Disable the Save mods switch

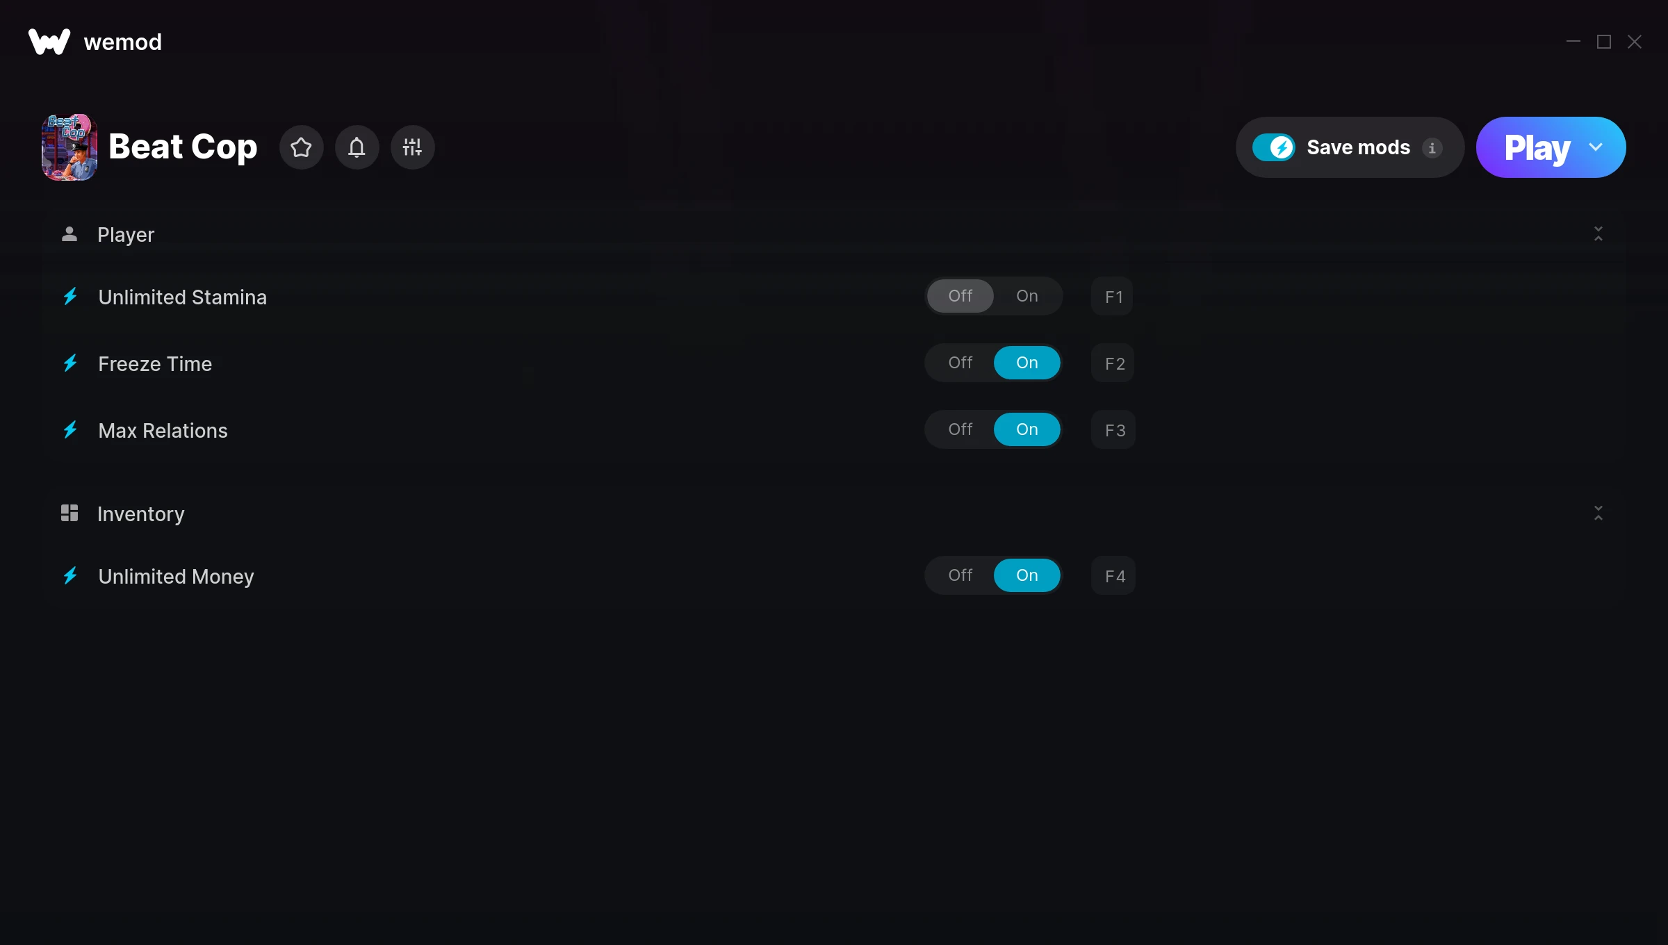tap(1273, 147)
